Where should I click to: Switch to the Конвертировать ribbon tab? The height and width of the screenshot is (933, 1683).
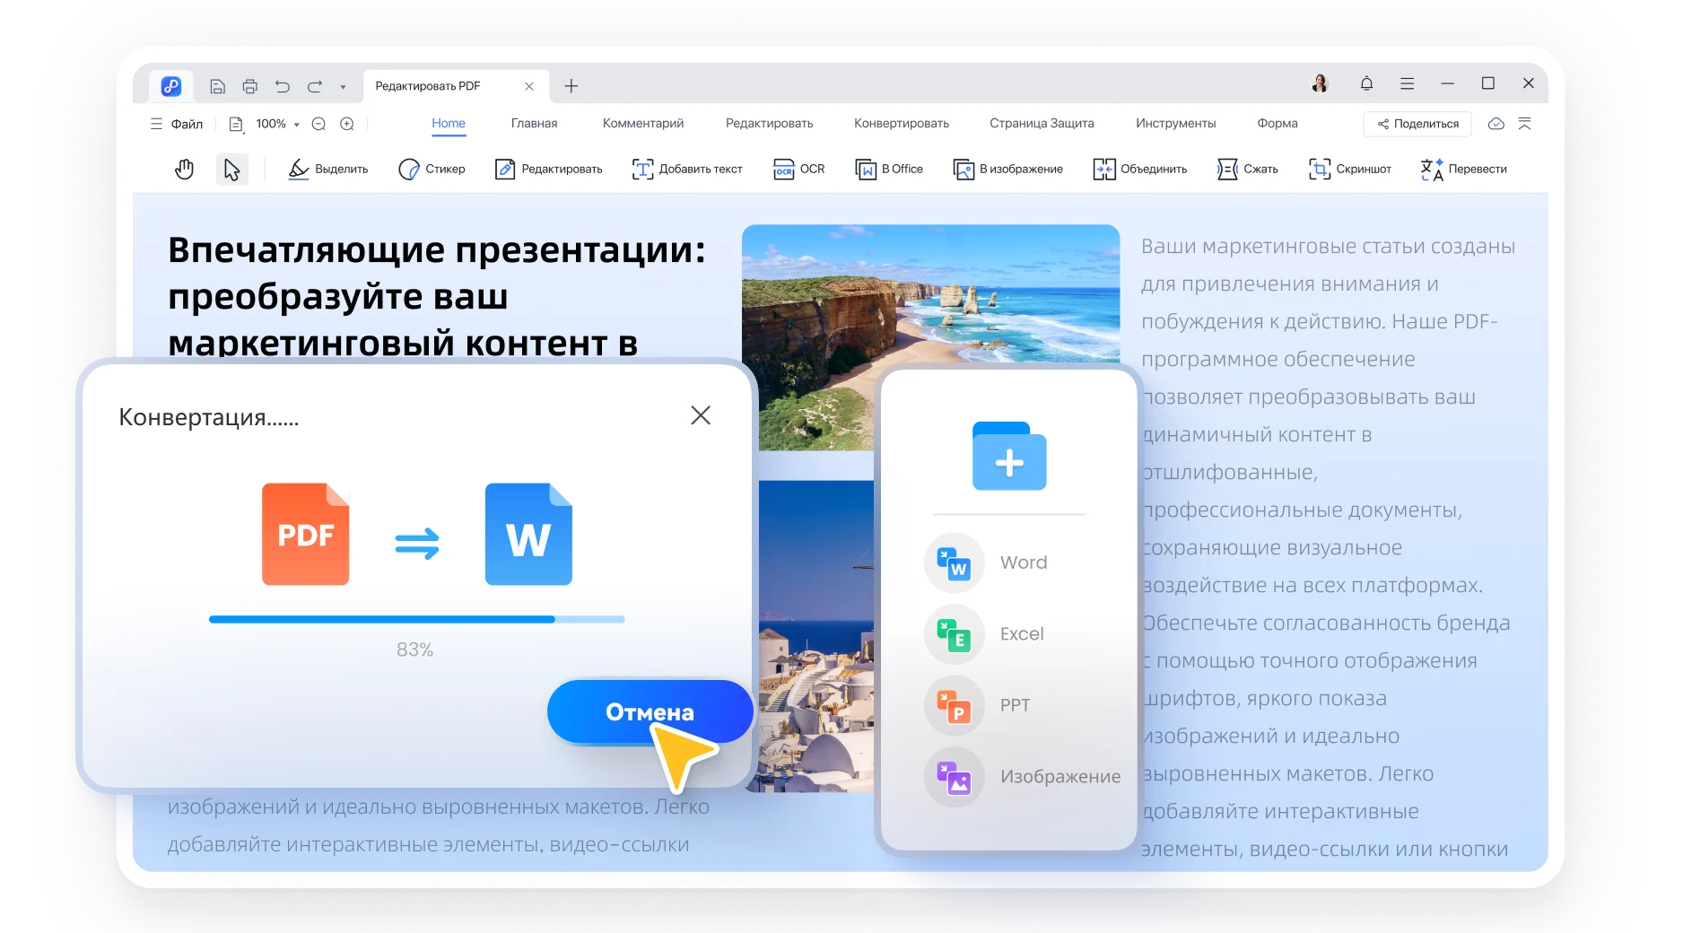901,123
